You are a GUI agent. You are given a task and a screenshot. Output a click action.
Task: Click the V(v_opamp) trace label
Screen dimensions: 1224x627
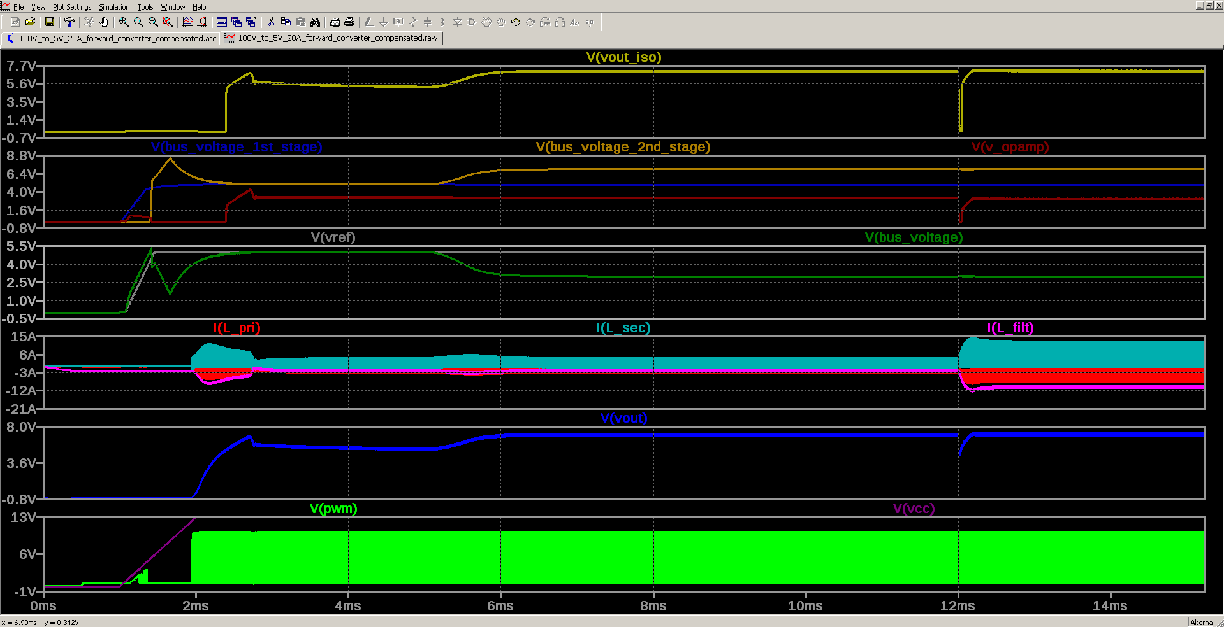click(x=1010, y=147)
